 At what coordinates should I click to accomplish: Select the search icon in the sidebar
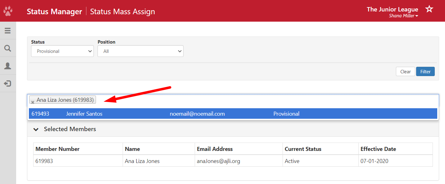click(x=8, y=48)
